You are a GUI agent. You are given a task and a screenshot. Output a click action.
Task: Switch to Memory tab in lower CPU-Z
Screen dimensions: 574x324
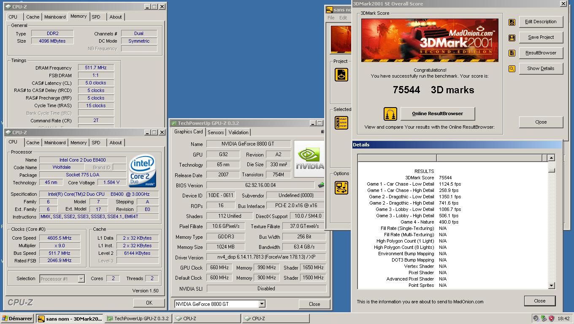point(79,143)
